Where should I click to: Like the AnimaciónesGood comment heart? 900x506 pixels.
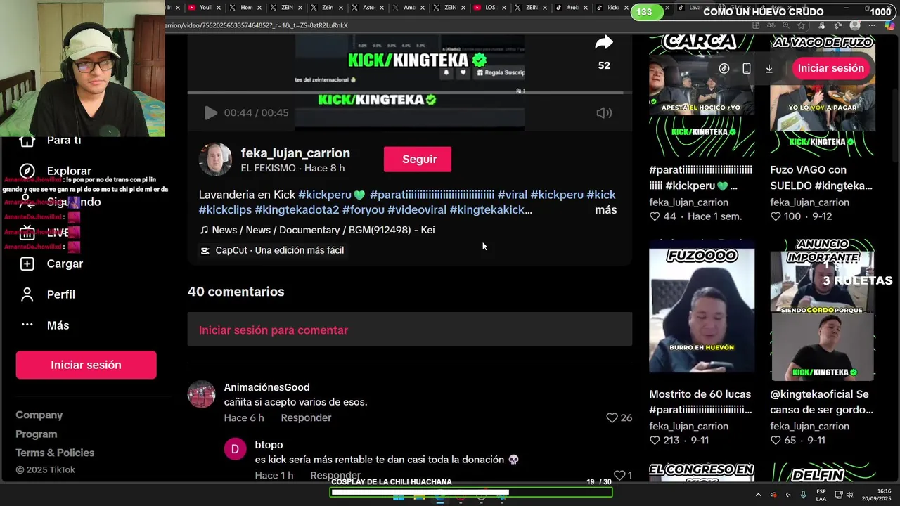(x=611, y=417)
